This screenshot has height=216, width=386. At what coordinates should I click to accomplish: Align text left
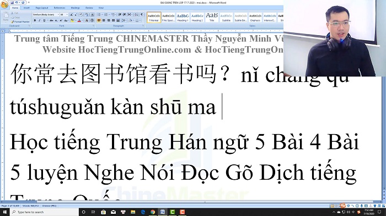[99, 20]
